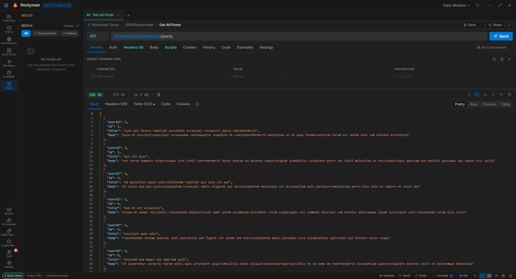516x279 pixels.
Task: Switch to the Headers (29) response tab
Action: [116, 104]
